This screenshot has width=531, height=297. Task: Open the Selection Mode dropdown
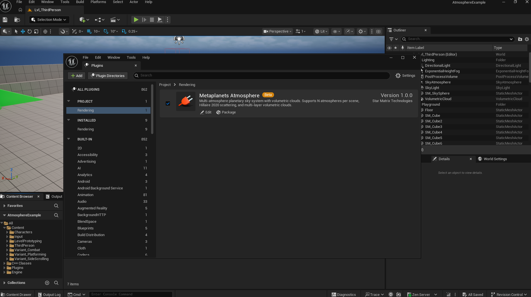49,19
